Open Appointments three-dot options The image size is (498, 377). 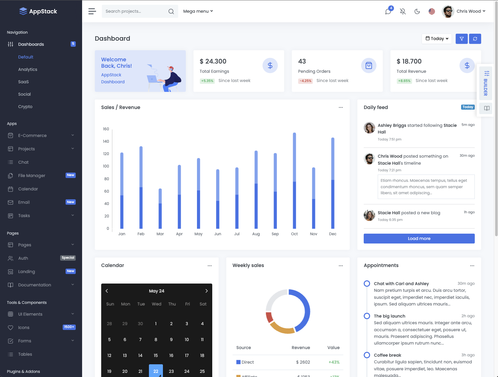coord(472,266)
